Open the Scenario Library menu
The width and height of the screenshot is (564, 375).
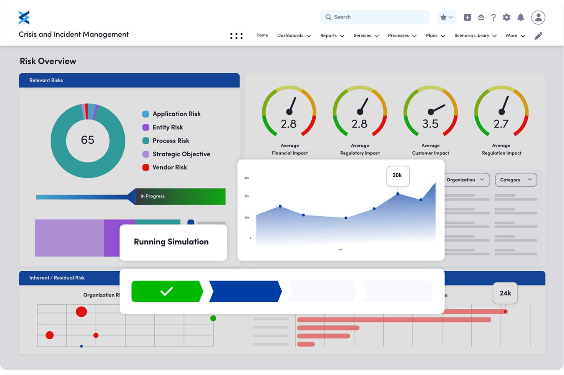pyautogui.click(x=475, y=35)
